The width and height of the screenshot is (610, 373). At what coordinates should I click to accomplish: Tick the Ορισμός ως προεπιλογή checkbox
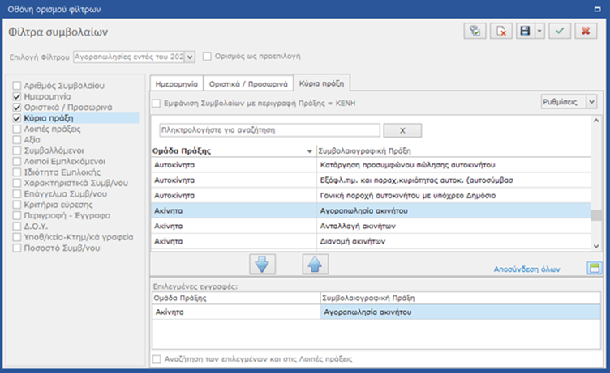(x=207, y=57)
